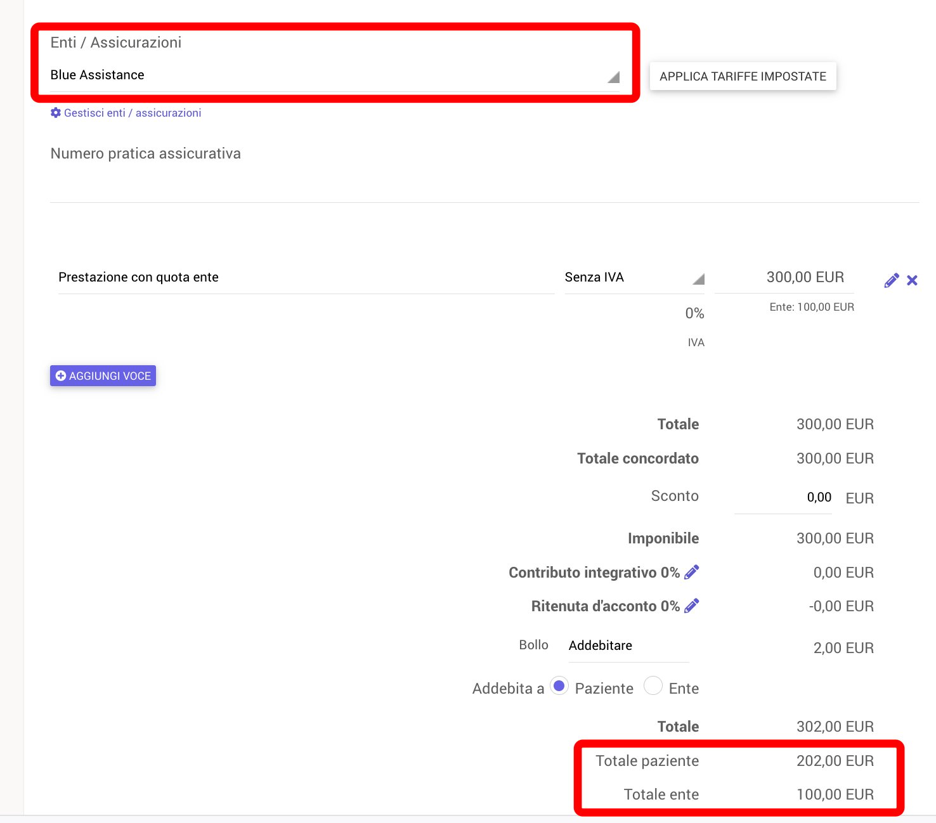Edit the Prestazione con quota ente description field

[x=306, y=278]
